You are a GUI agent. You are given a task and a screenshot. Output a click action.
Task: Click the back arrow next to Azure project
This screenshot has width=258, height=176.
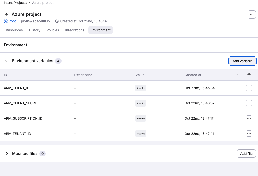pyautogui.click(x=7, y=14)
